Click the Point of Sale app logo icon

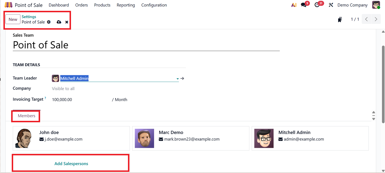(9, 5)
